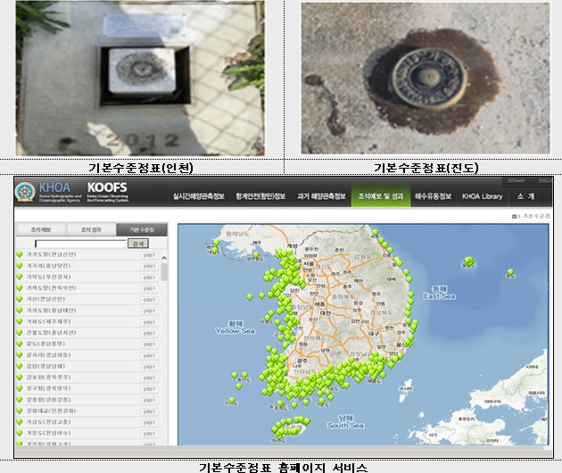Open 해수유동정보 menu
The image size is (562, 473).
(x=433, y=196)
